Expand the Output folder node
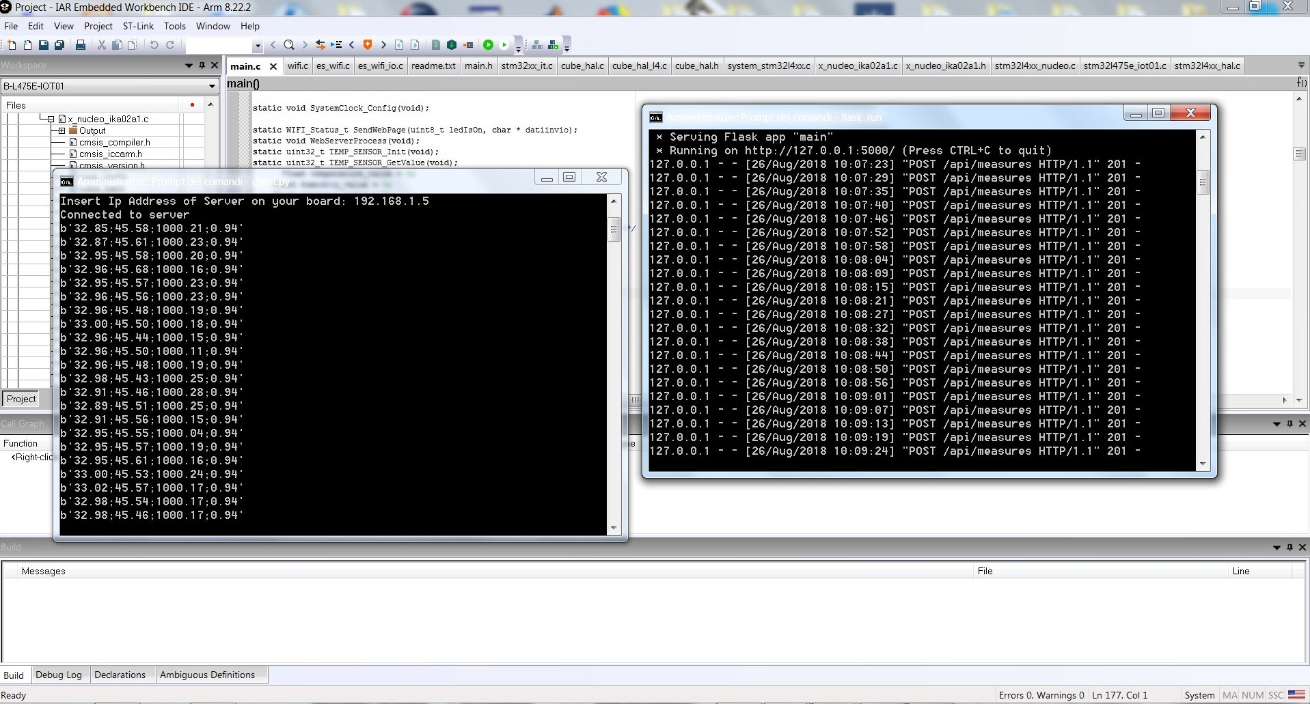1310x704 pixels. click(62, 130)
